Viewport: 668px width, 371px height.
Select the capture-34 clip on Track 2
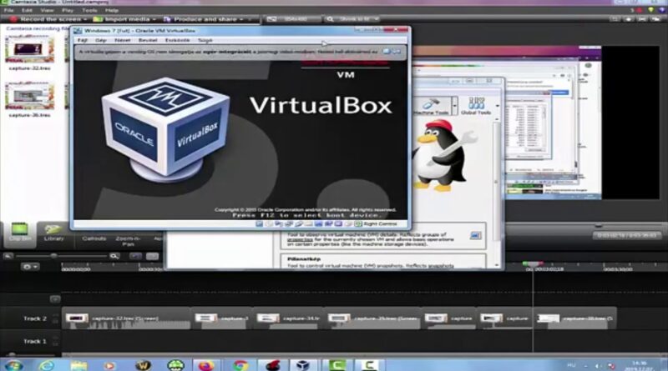[x=288, y=318]
